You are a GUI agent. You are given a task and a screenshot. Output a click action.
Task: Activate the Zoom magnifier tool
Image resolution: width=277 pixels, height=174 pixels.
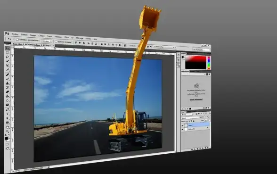click(x=8, y=132)
